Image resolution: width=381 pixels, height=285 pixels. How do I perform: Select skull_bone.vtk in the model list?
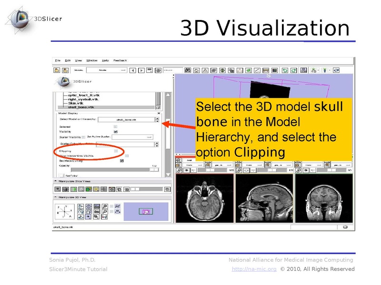(81, 107)
